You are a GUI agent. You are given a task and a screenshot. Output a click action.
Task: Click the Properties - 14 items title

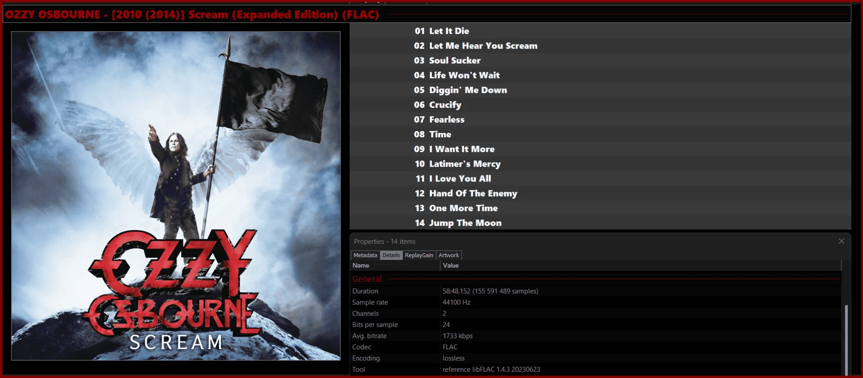coord(385,242)
